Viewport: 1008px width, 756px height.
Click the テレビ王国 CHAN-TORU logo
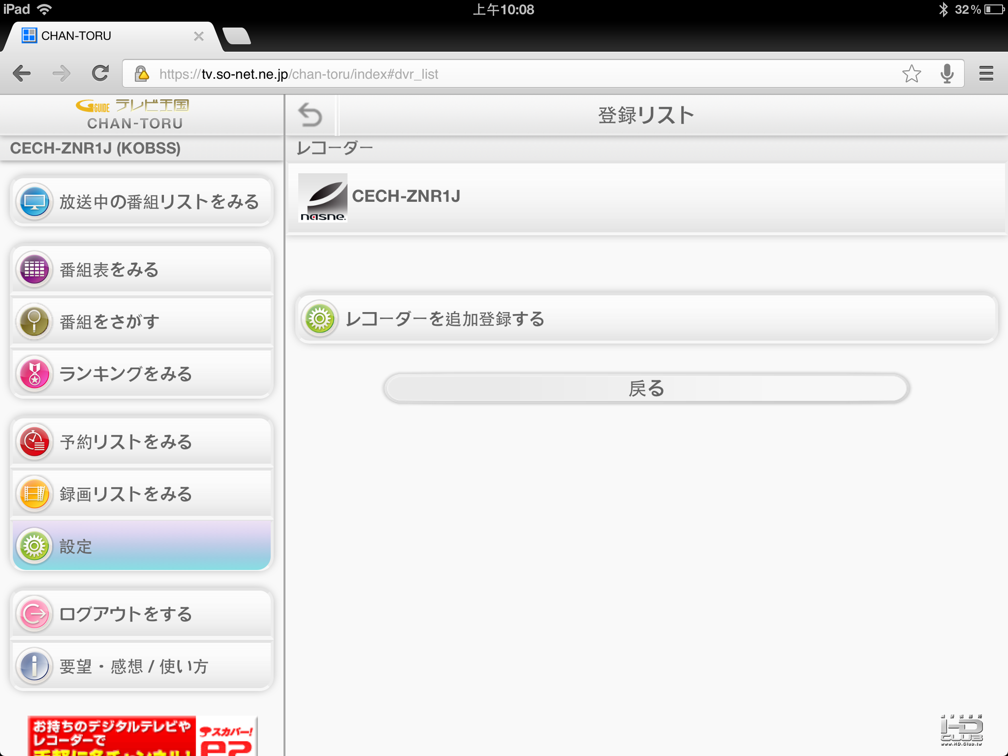134,114
